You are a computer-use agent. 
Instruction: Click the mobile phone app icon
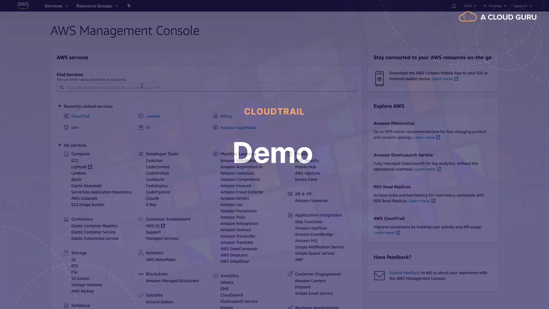click(379, 79)
